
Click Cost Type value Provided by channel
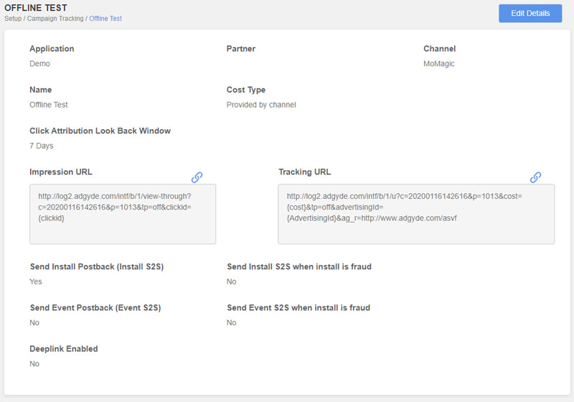pos(261,105)
